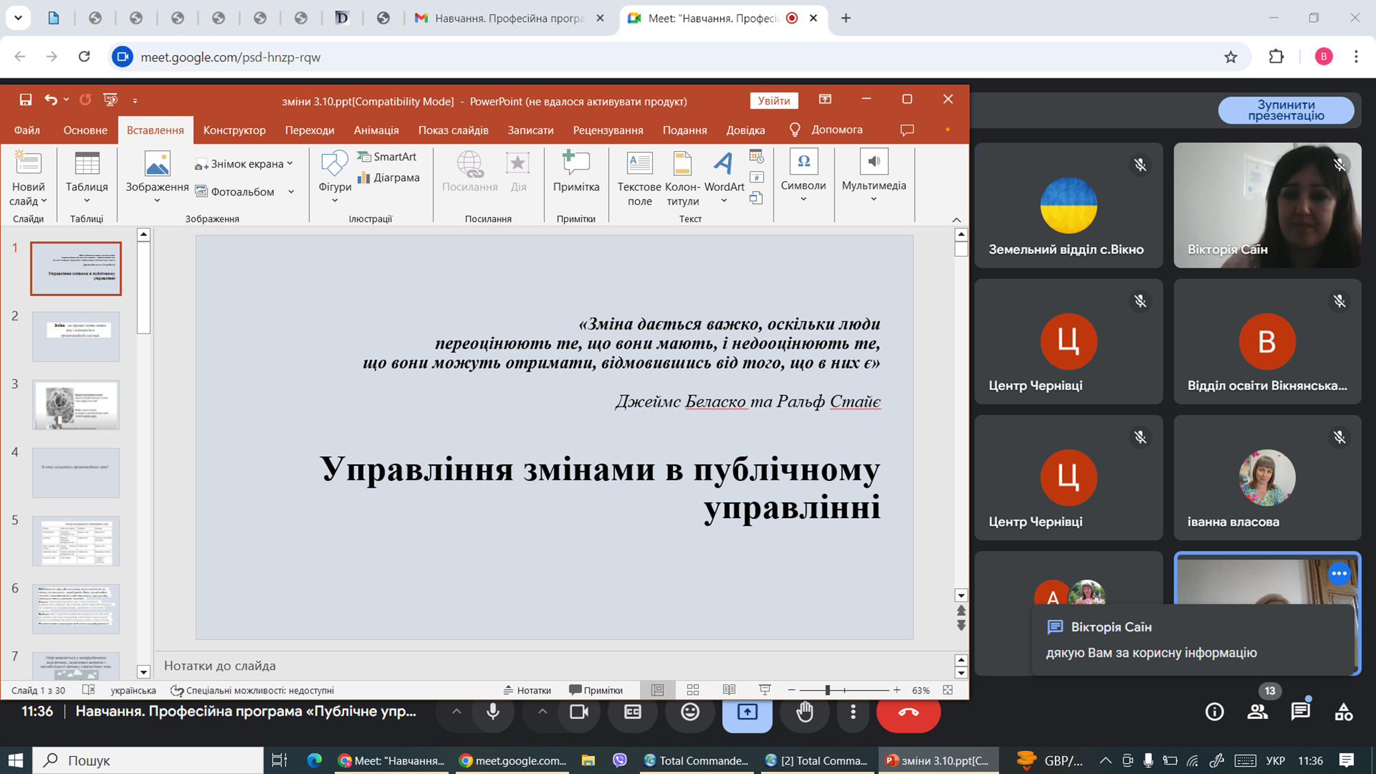Insert WordArt text
1376x774 pixels.
click(x=724, y=178)
